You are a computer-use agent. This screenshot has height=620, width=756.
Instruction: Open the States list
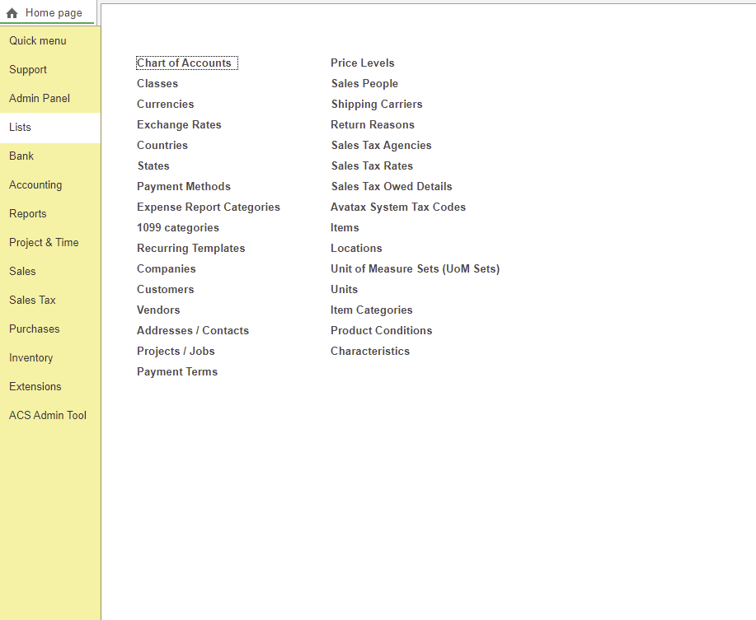pyautogui.click(x=154, y=166)
